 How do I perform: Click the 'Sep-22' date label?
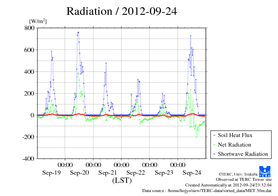pos(136,173)
